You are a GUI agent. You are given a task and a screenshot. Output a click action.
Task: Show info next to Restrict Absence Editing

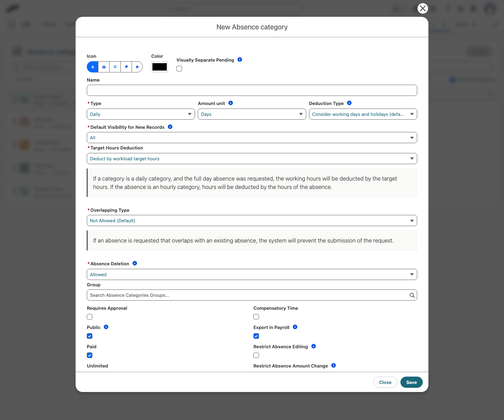(314, 346)
